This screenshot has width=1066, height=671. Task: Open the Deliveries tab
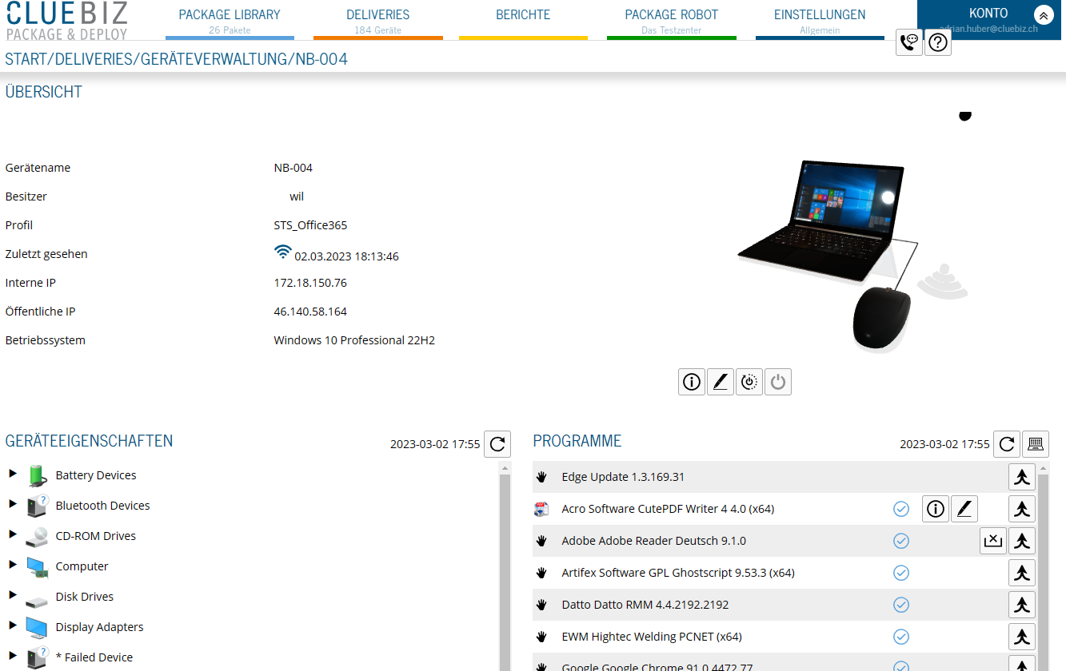[x=378, y=21]
